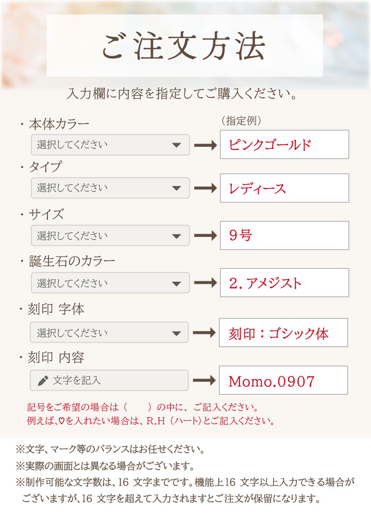Click the down arrow on タイプ dropdown
Viewport: 371px width, 515px height.
click(x=177, y=189)
